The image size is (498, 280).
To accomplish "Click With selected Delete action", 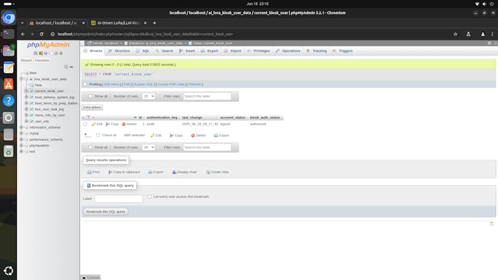I will [199, 135].
